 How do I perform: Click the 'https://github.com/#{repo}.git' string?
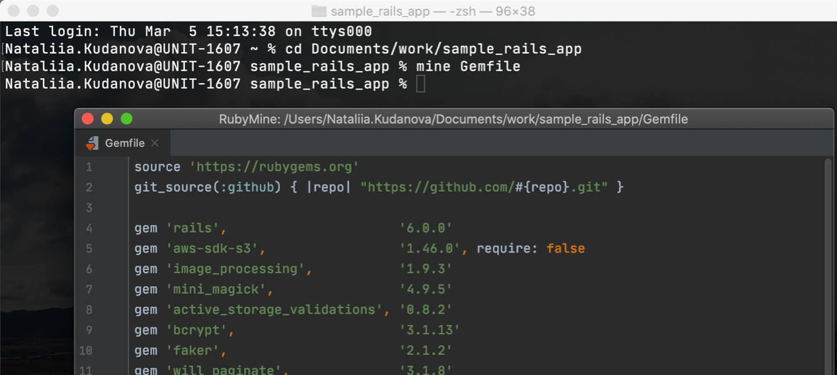[x=484, y=187]
